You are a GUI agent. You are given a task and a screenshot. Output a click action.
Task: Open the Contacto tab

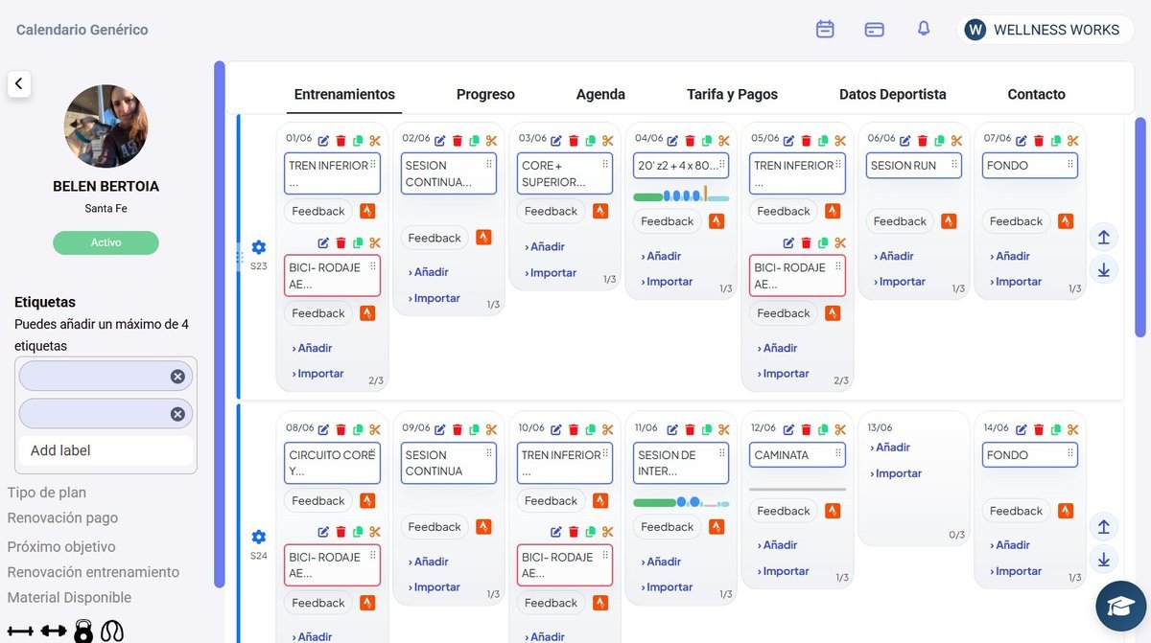click(x=1036, y=94)
